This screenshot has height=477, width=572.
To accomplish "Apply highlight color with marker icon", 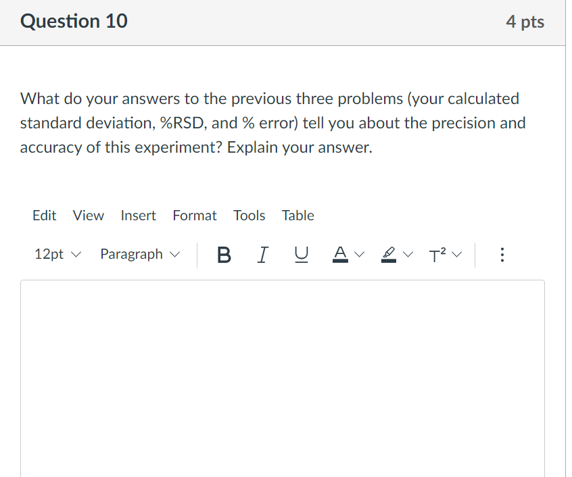I will pos(389,254).
